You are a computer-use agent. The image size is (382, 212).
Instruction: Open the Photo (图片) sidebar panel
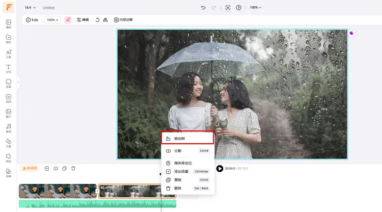coord(8,113)
